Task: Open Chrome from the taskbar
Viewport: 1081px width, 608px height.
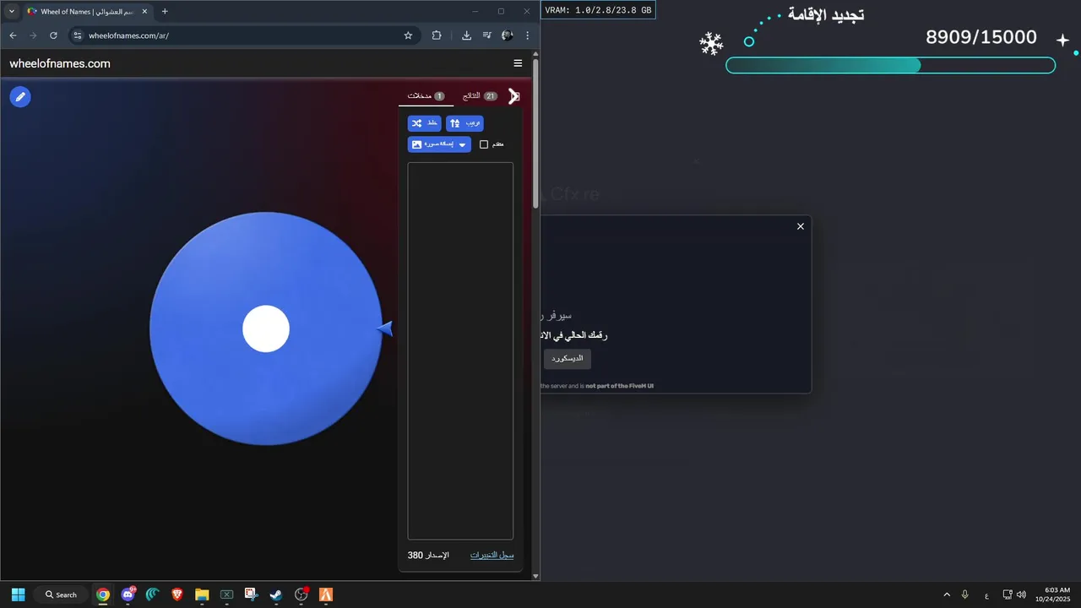Action: [x=103, y=594]
